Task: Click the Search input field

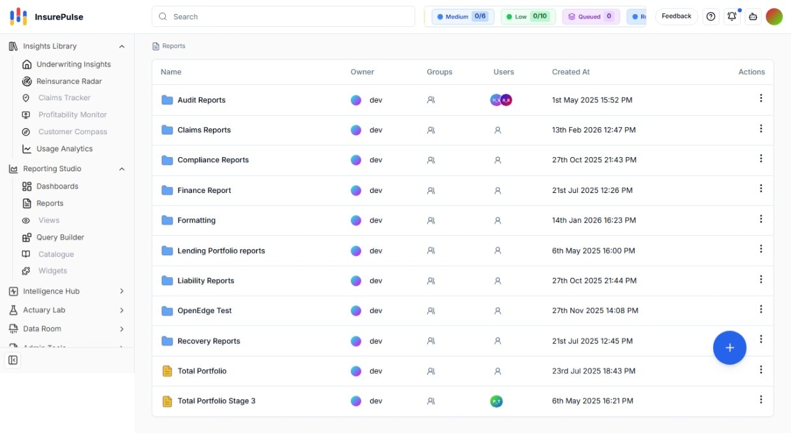Action: click(283, 17)
